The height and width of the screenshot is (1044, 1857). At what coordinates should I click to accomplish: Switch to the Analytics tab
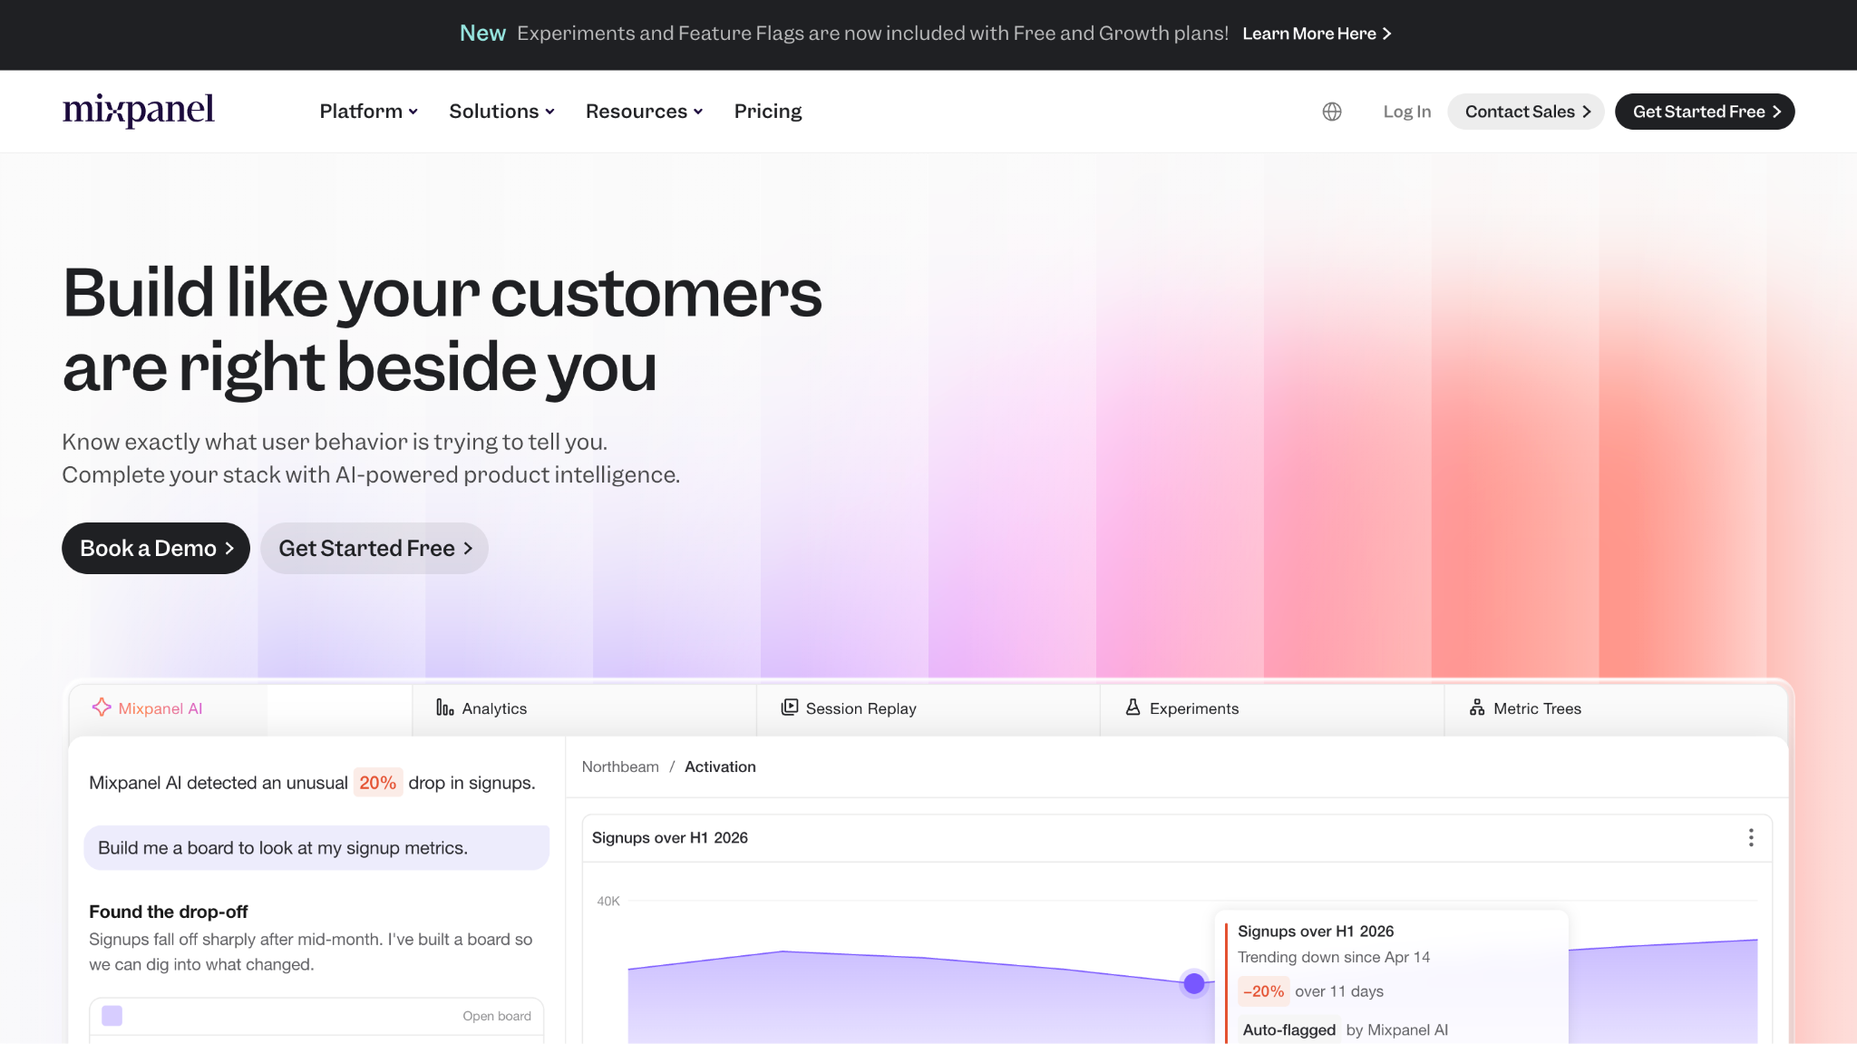click(584, 708)
